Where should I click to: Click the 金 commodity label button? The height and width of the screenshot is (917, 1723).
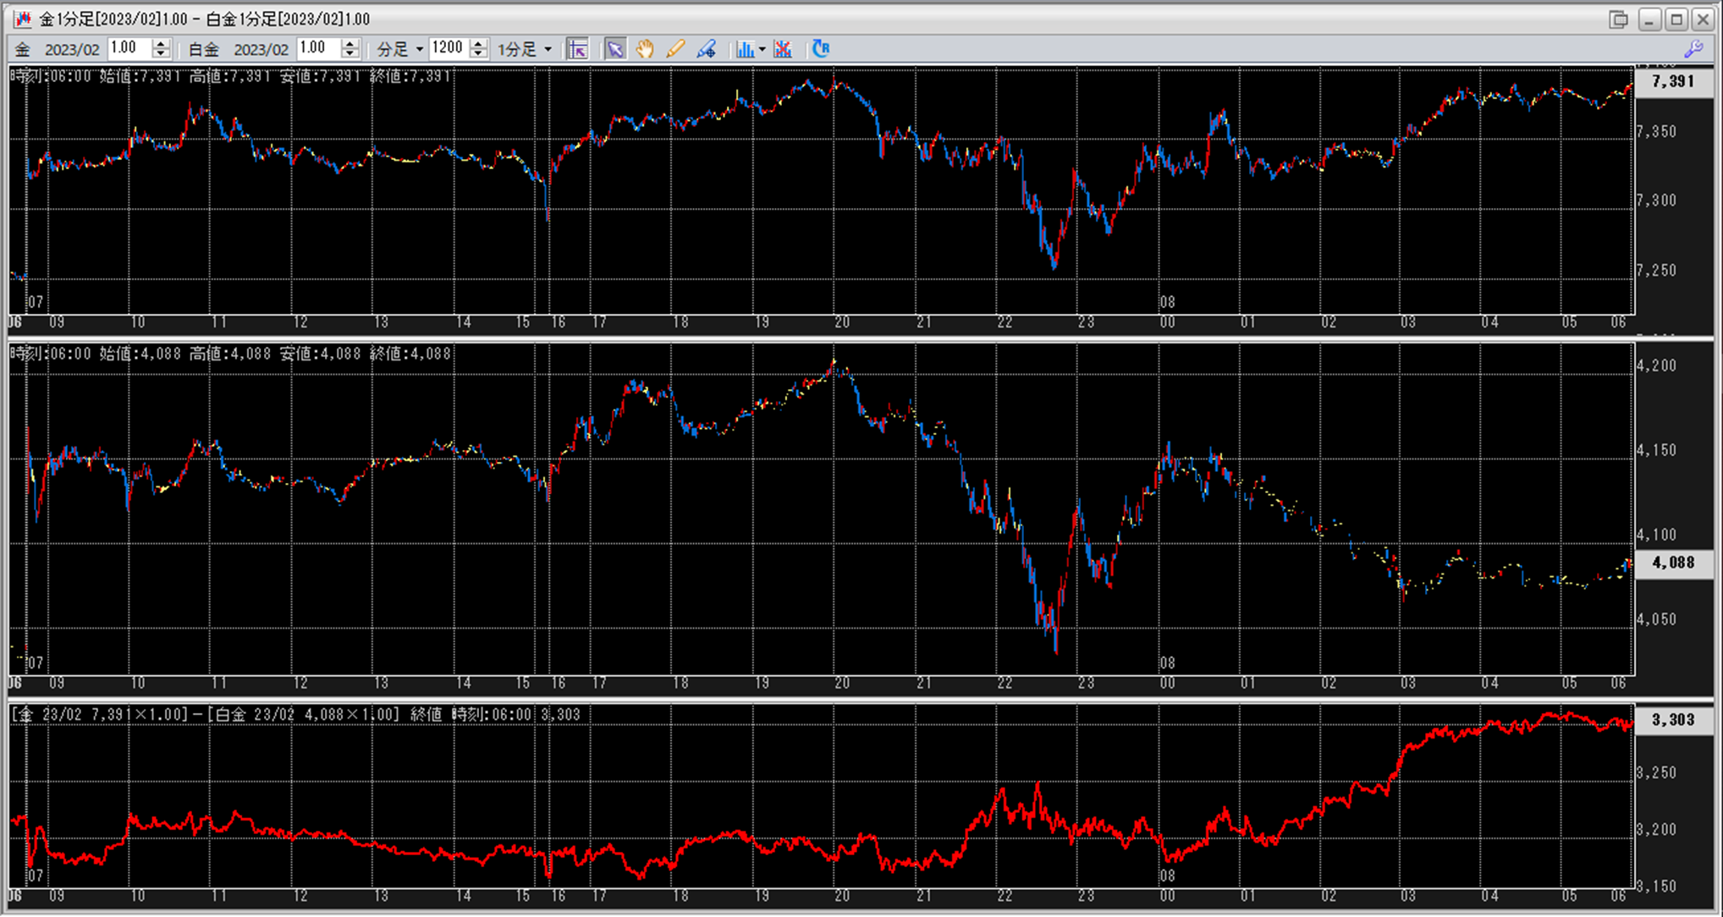point(24,49)
